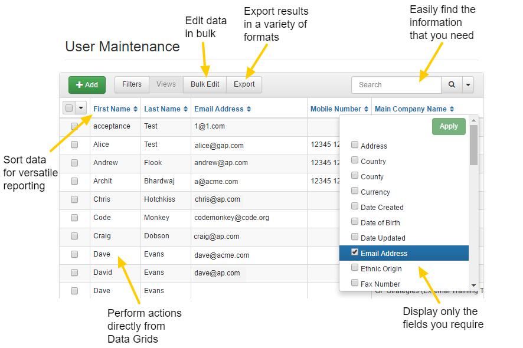Image resolution: width=523 pixels, height=348 pixels.
Task: Sort by Email Address column arrows
Action: 249,109
